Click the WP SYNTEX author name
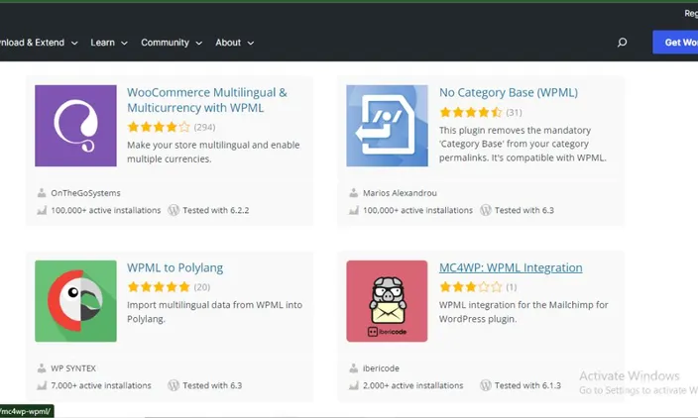 pyautogui.click(x=73, y=368)
